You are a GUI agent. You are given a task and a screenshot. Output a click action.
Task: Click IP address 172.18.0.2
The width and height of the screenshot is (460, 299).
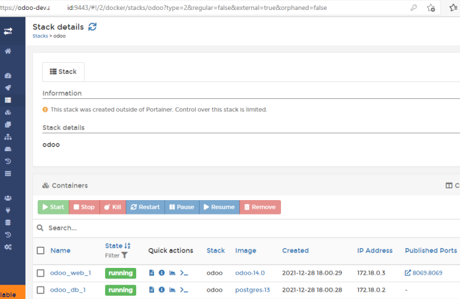pyautogui.click(x=371, y=290)
